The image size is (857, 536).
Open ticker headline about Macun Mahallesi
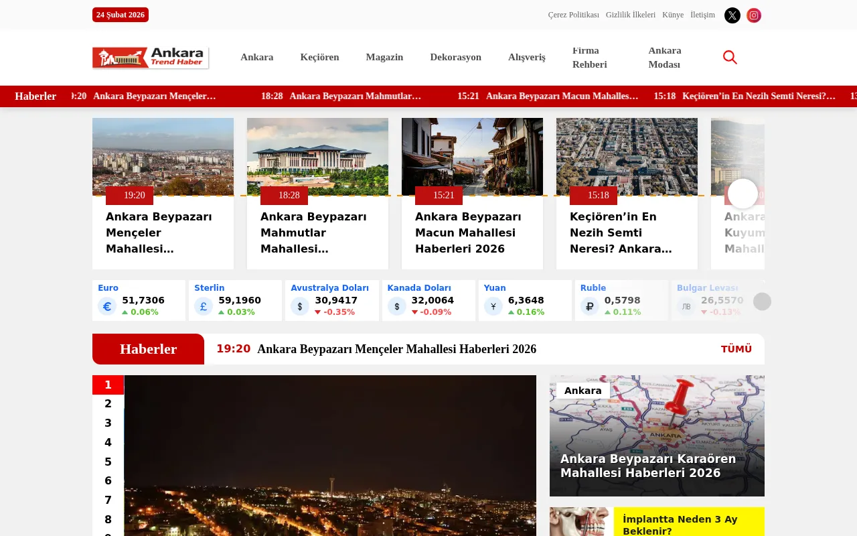pos(561,96)
